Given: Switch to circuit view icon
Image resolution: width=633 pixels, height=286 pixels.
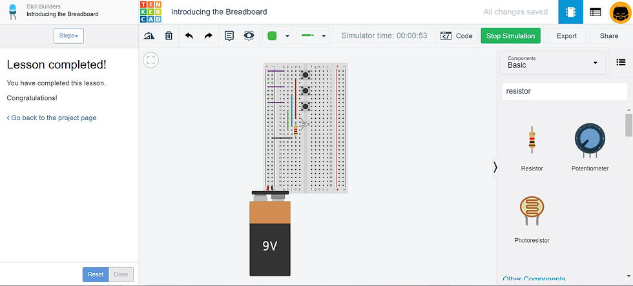Looking at the screenshot, I should pyautogui.click(x=570, y=12).
